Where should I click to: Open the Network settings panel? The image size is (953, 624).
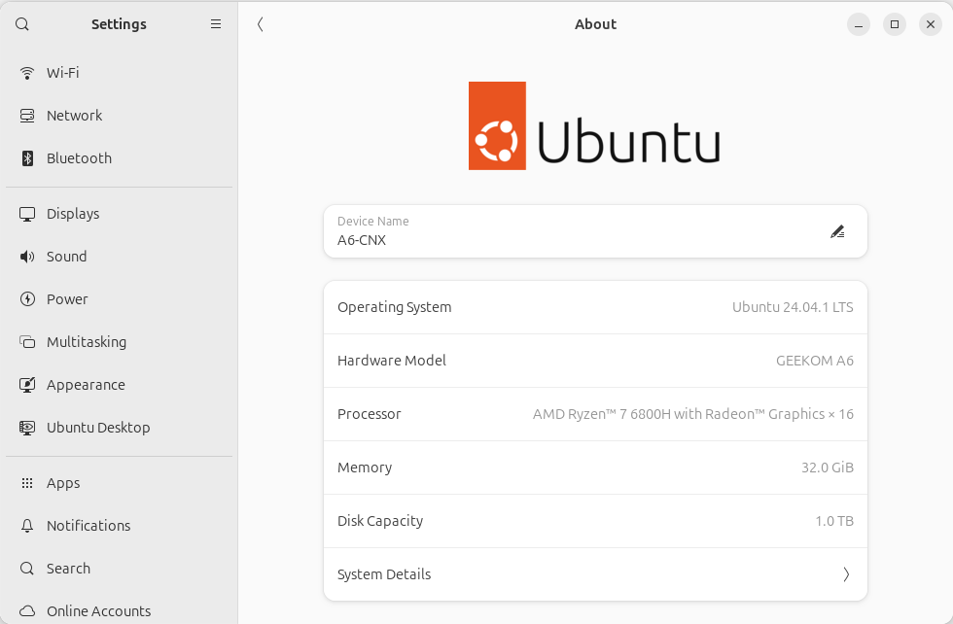[119, 116]
